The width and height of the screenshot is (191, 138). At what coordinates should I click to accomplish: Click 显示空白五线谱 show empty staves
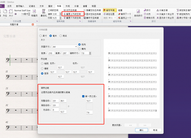click(92, 14)
